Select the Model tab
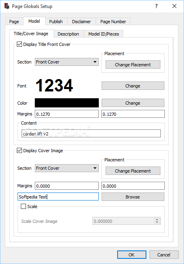The width and height of the screenshot is (184, 264). (34, 21)
